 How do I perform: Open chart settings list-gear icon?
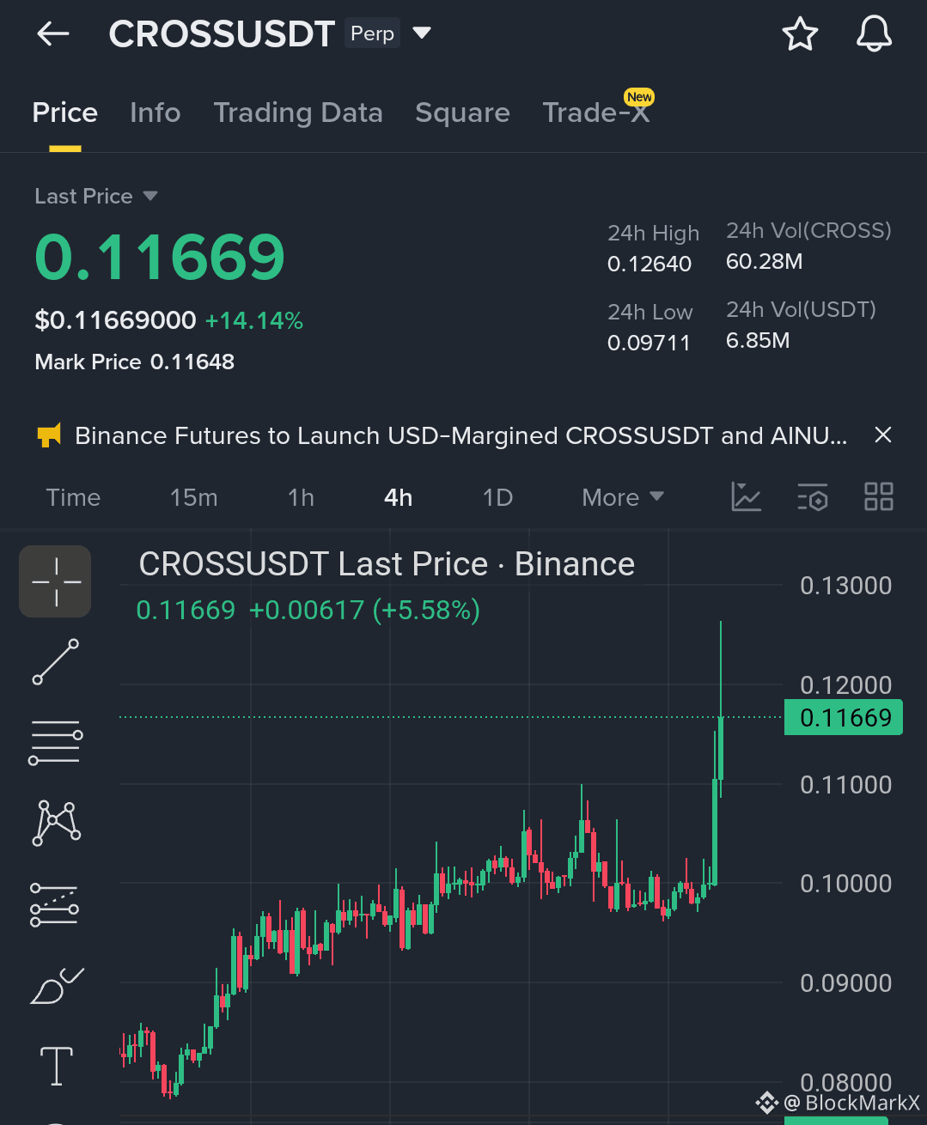tap(812, 496)
